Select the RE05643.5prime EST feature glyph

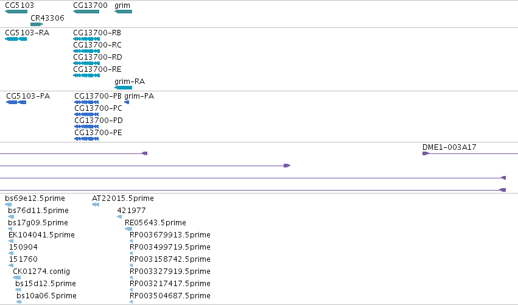[x=128, y=229]
